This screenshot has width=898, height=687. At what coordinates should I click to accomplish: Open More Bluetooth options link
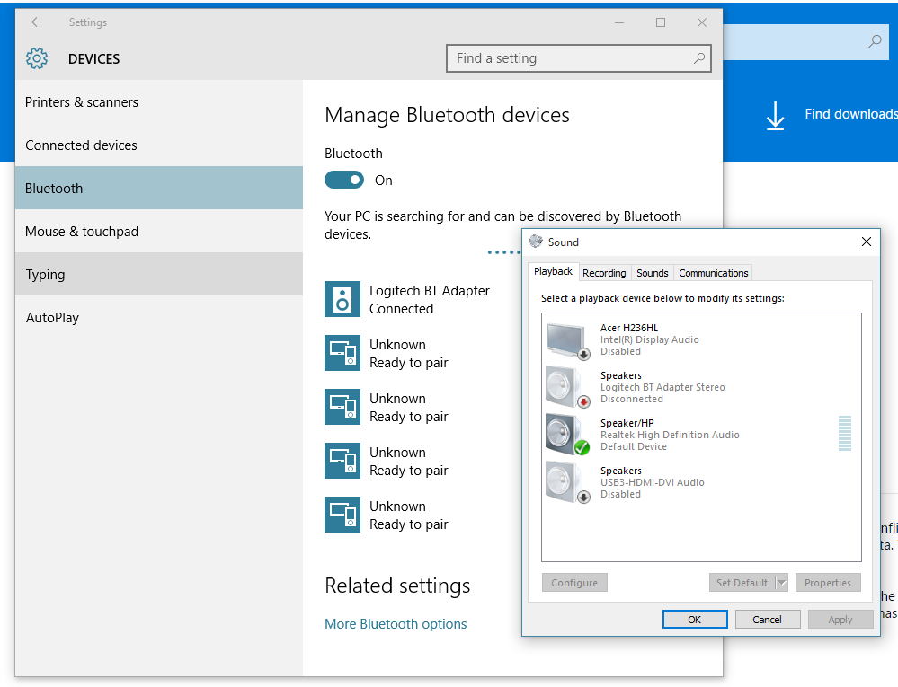click(x=396, y=623)
